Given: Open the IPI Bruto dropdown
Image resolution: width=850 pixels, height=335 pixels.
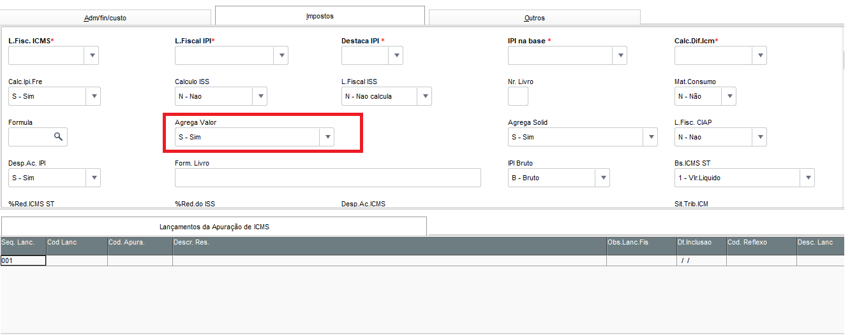Looking at the screenshot, I should pyautogui.click(x=602, y=178).
